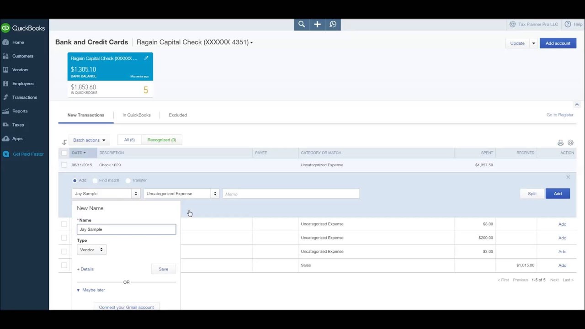Open Employees in sidebar
Image resolution: width=585 pixels, height=329 pixels.
(23, 83)
